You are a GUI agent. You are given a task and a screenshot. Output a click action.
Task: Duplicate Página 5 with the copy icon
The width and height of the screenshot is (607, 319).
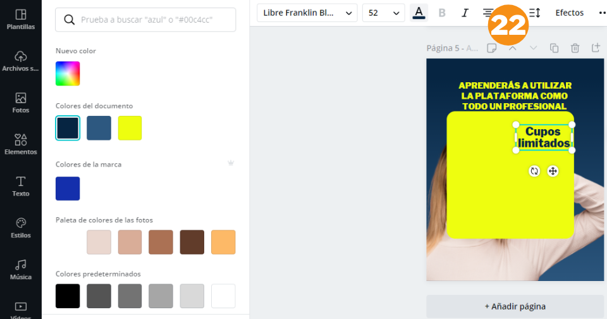[x=555, y=48]
